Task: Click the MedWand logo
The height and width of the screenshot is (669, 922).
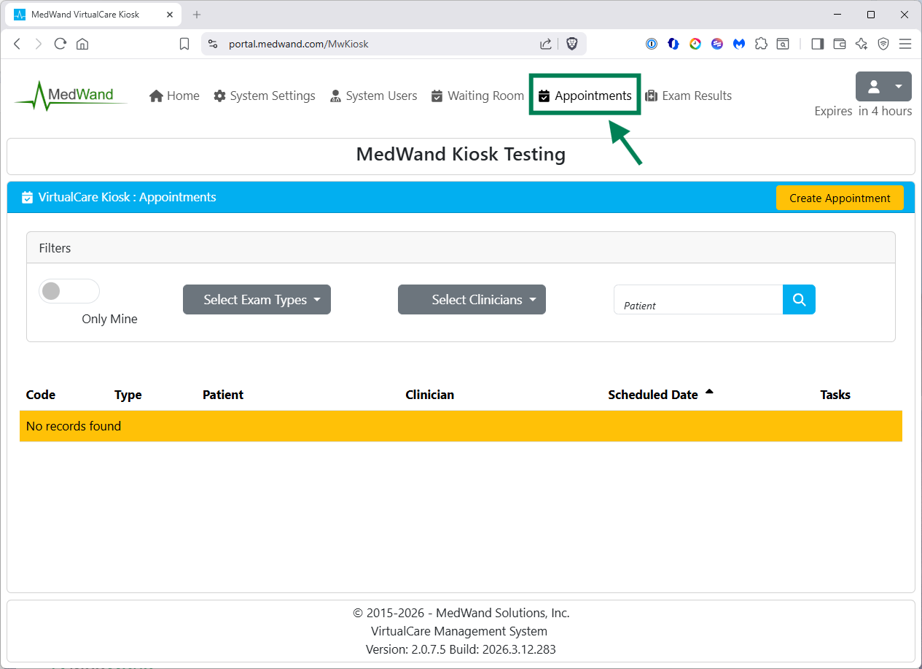Action: 71,96
